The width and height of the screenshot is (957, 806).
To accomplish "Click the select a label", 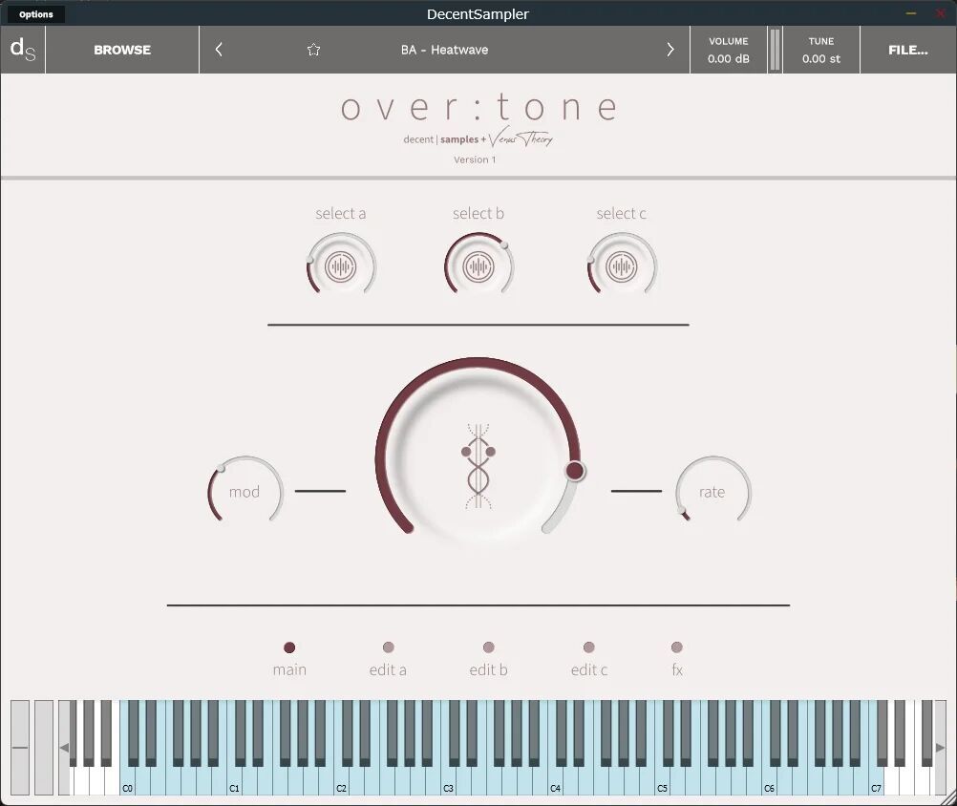I will [341, 213].
